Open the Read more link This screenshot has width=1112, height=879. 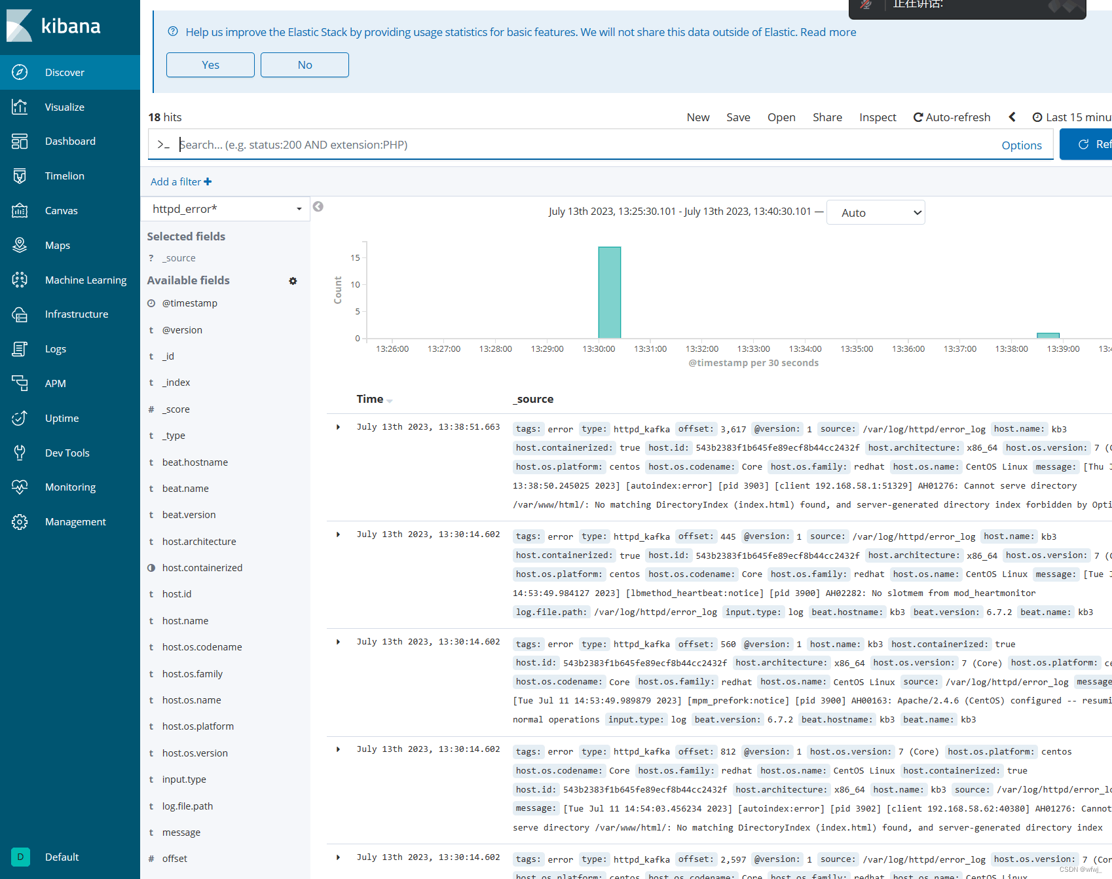[x=828, y=32]
